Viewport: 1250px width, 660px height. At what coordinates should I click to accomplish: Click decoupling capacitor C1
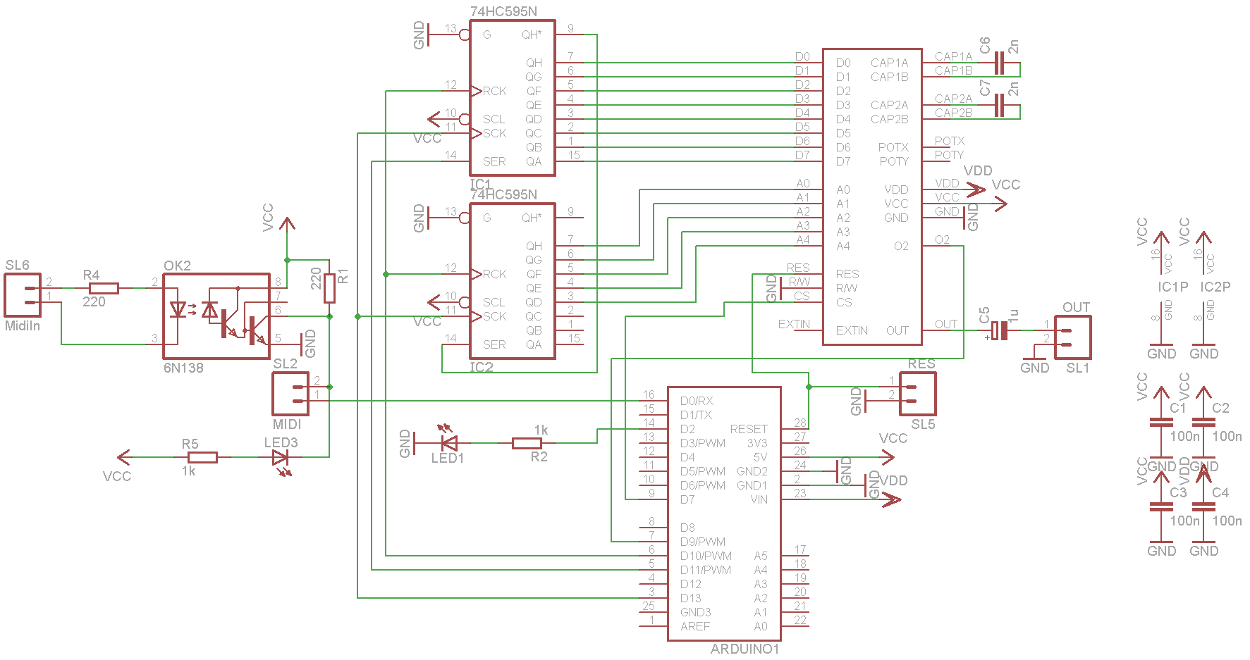point(1161,423)
